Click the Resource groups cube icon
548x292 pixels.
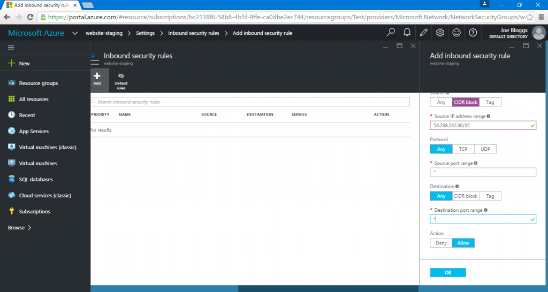12,83
